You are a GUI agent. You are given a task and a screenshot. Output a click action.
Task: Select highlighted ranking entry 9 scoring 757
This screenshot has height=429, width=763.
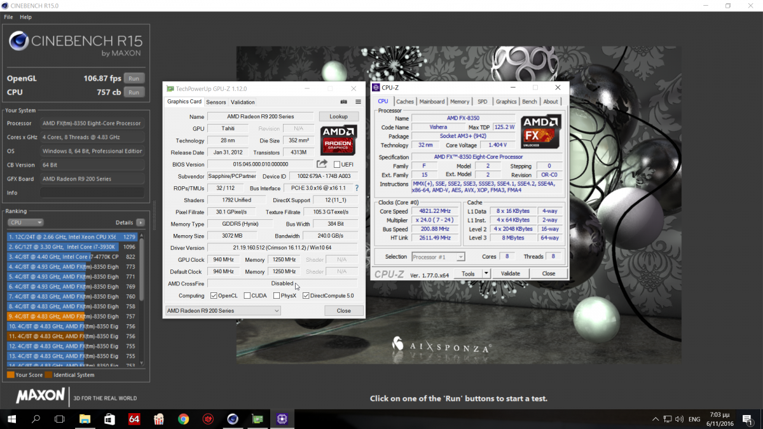point(72,316)
